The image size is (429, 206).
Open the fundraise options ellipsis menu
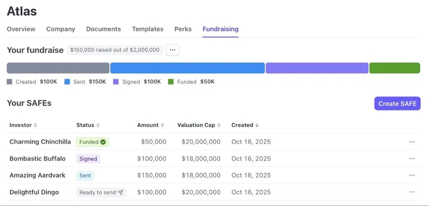pos(173,50)
